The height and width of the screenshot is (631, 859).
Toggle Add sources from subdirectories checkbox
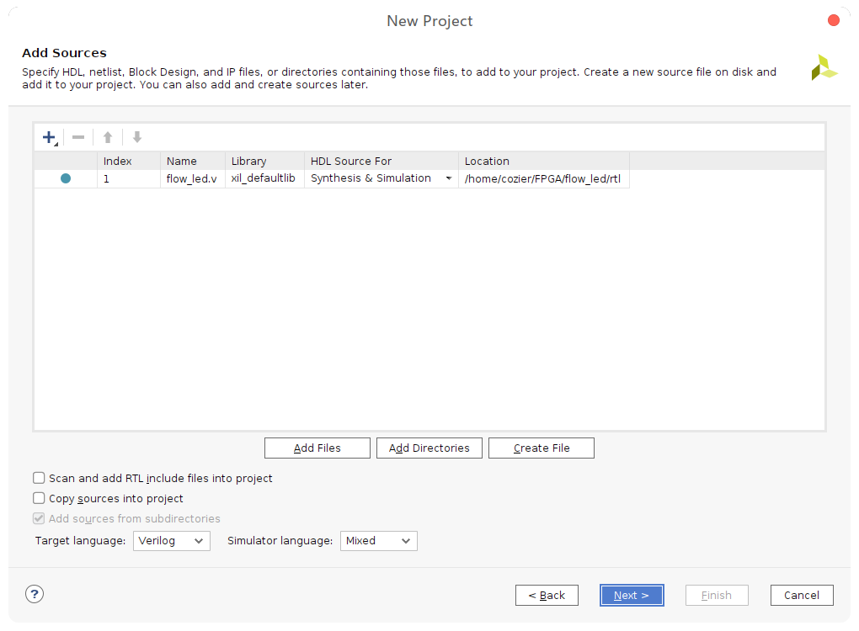[x=39, y=518]
